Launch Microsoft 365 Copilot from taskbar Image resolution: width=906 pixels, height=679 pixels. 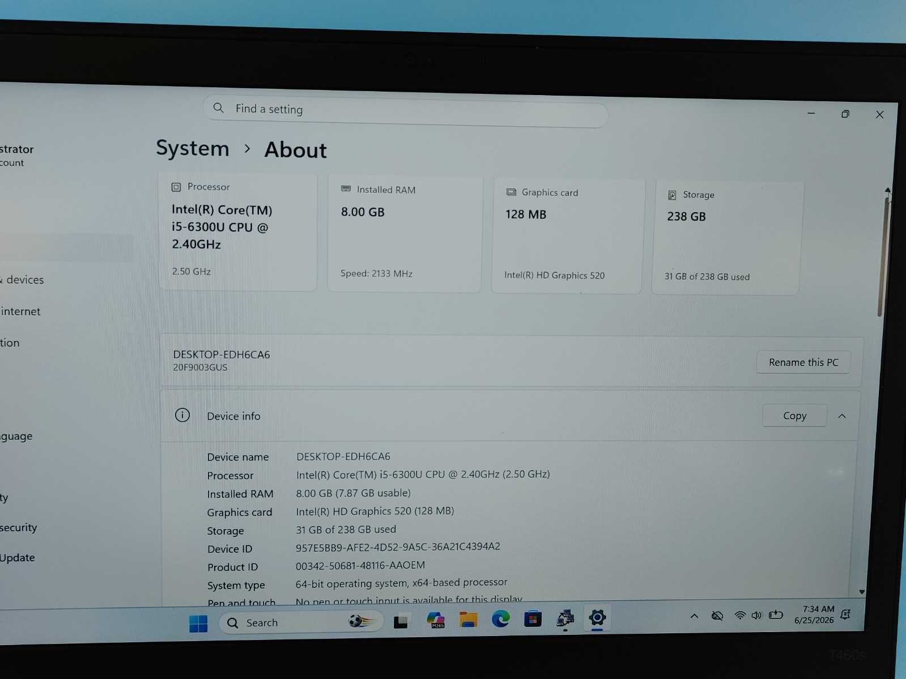tap(436, 620)
